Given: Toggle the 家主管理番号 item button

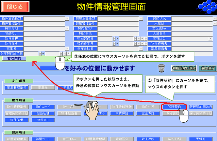Looking at the screenshot, I should (17, 87).
